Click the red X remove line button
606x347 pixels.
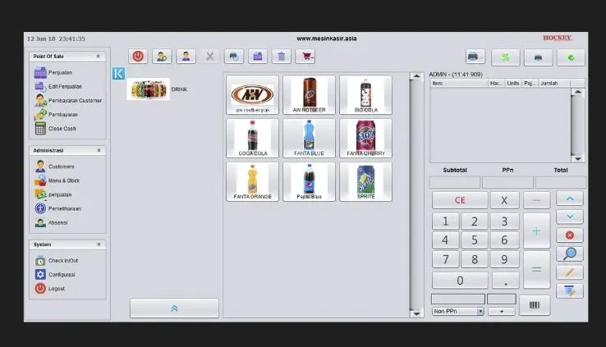[x=570, y=235]
